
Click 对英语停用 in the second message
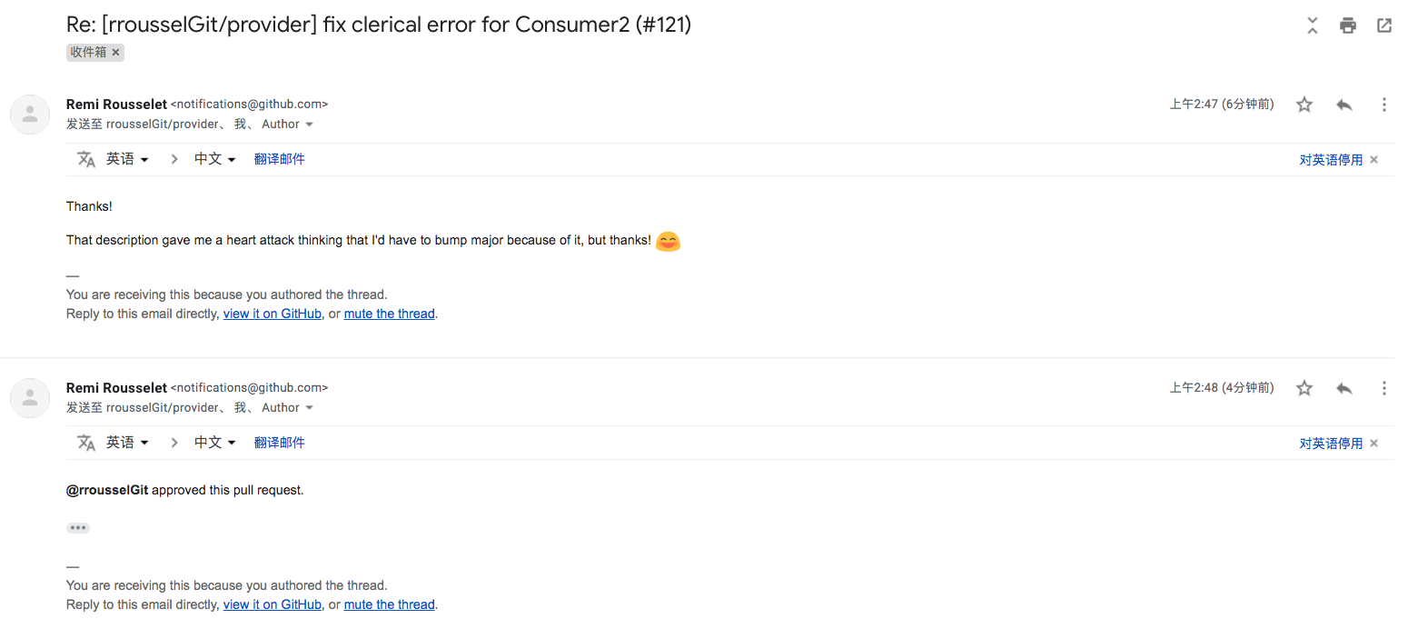click(x=1331, y=444)
